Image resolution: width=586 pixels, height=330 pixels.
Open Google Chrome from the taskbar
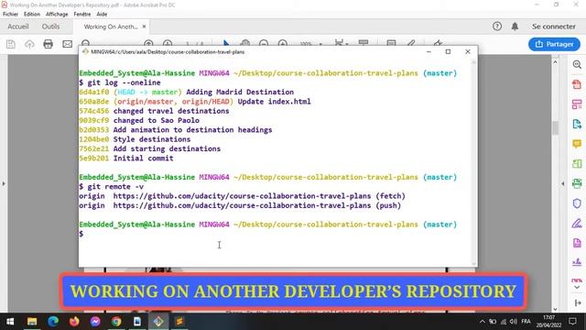click(116, 322)
